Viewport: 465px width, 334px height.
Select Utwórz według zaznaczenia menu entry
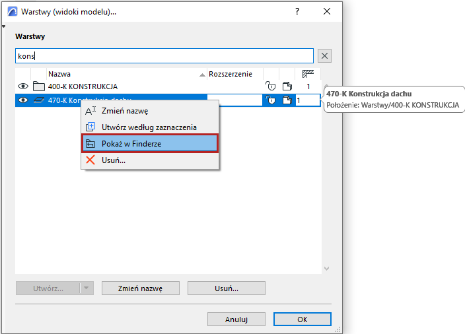(x=149, y=127)
